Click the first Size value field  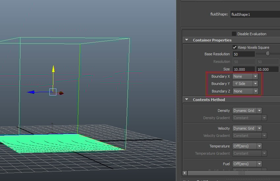(243, 69)
